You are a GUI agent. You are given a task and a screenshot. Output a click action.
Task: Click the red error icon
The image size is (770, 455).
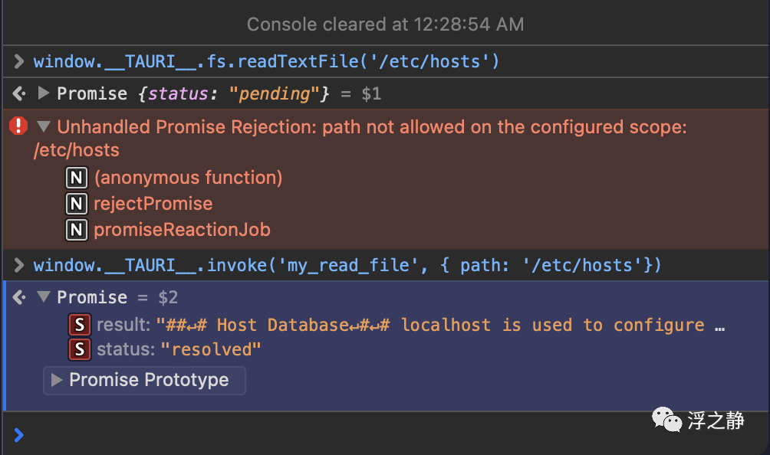tap(18, 126)
